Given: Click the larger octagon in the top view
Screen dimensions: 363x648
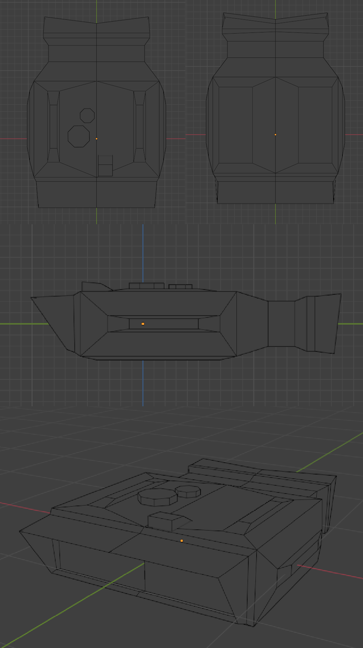Looking at the screenshot, I should pos(79,136).
